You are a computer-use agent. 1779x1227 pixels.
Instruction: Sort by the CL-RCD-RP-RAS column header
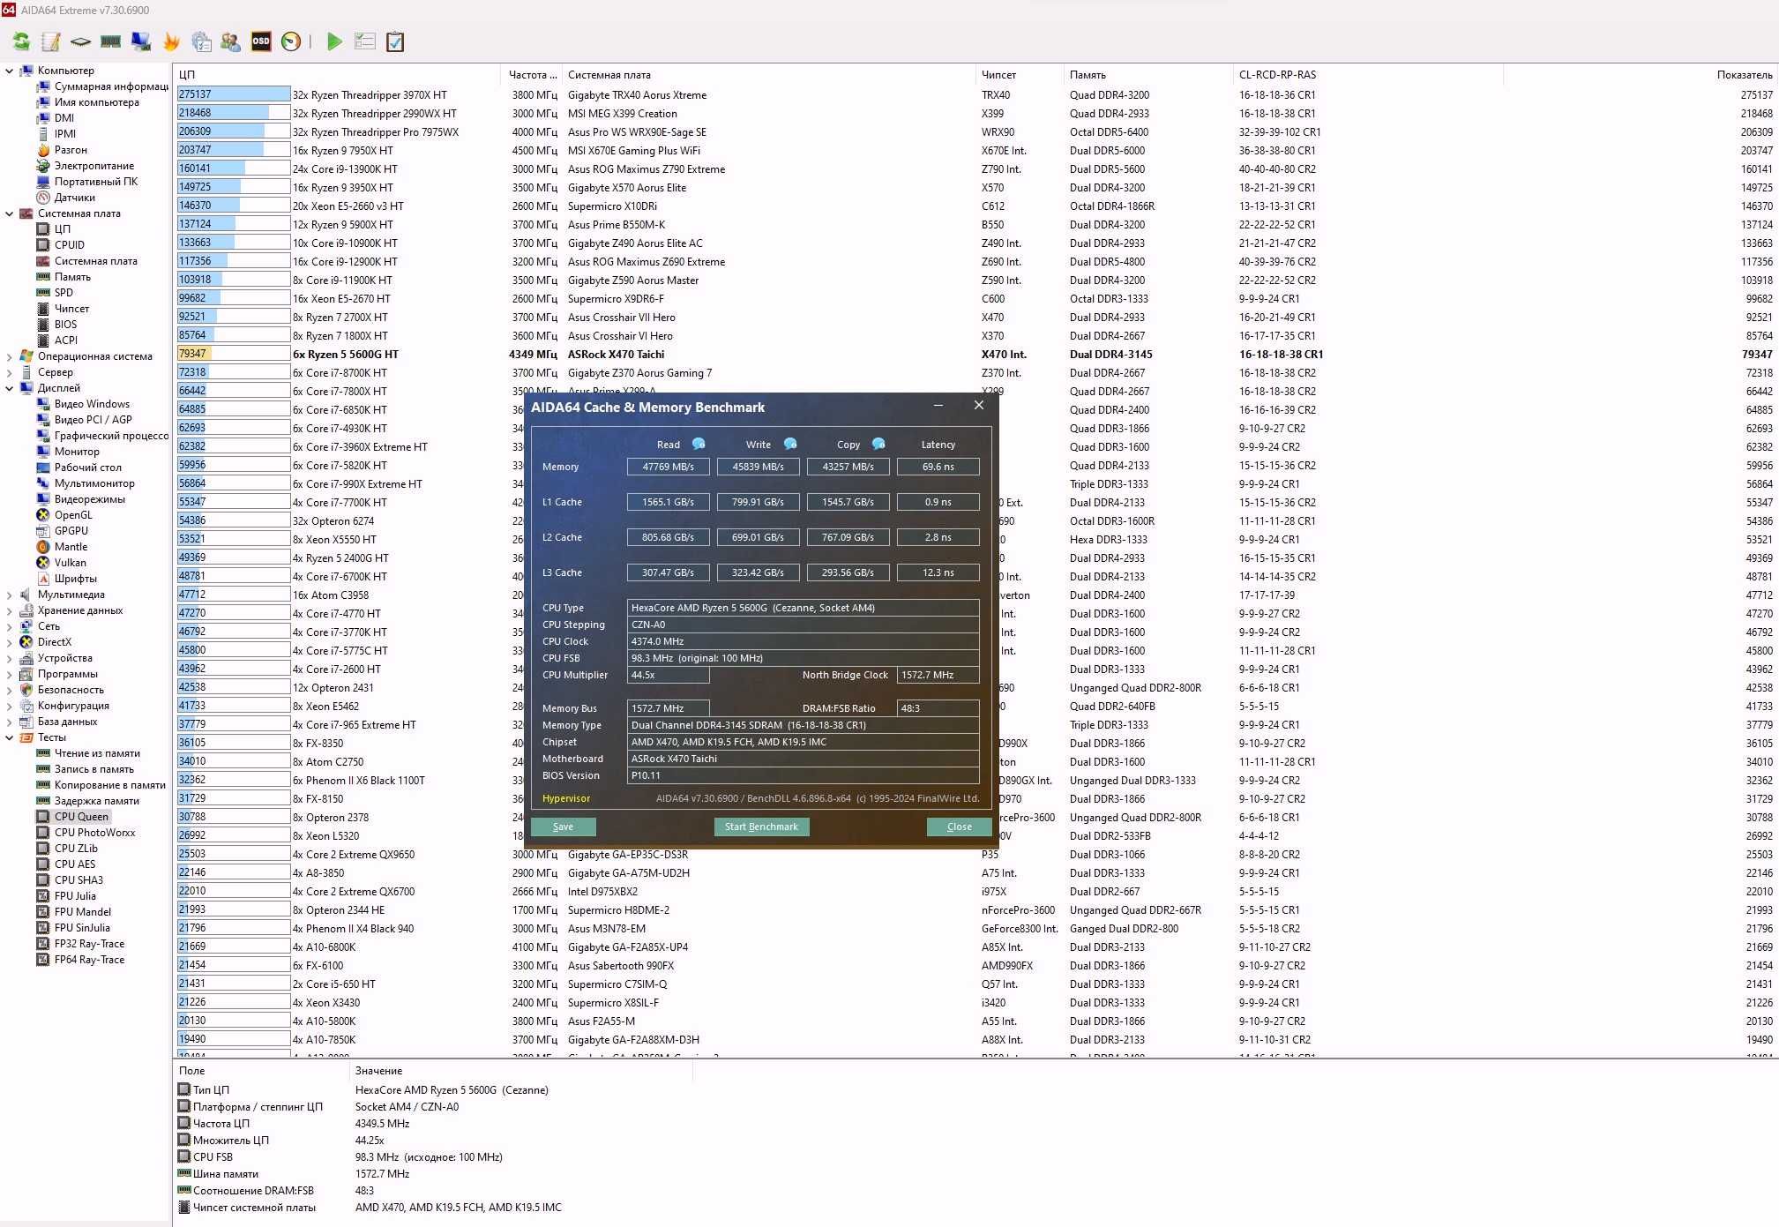point(1367,75)
